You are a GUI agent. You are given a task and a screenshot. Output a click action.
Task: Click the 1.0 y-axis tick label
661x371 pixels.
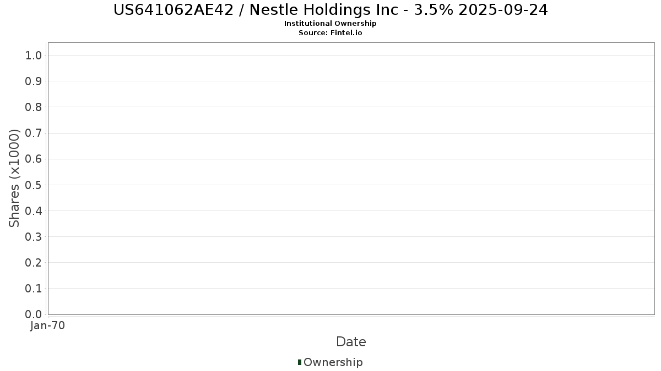[x=34, y=55]
